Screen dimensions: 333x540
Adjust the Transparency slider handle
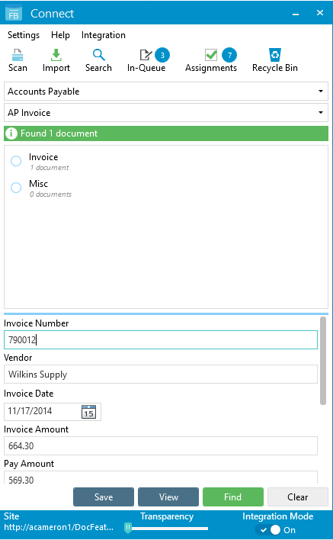(128, 528)
